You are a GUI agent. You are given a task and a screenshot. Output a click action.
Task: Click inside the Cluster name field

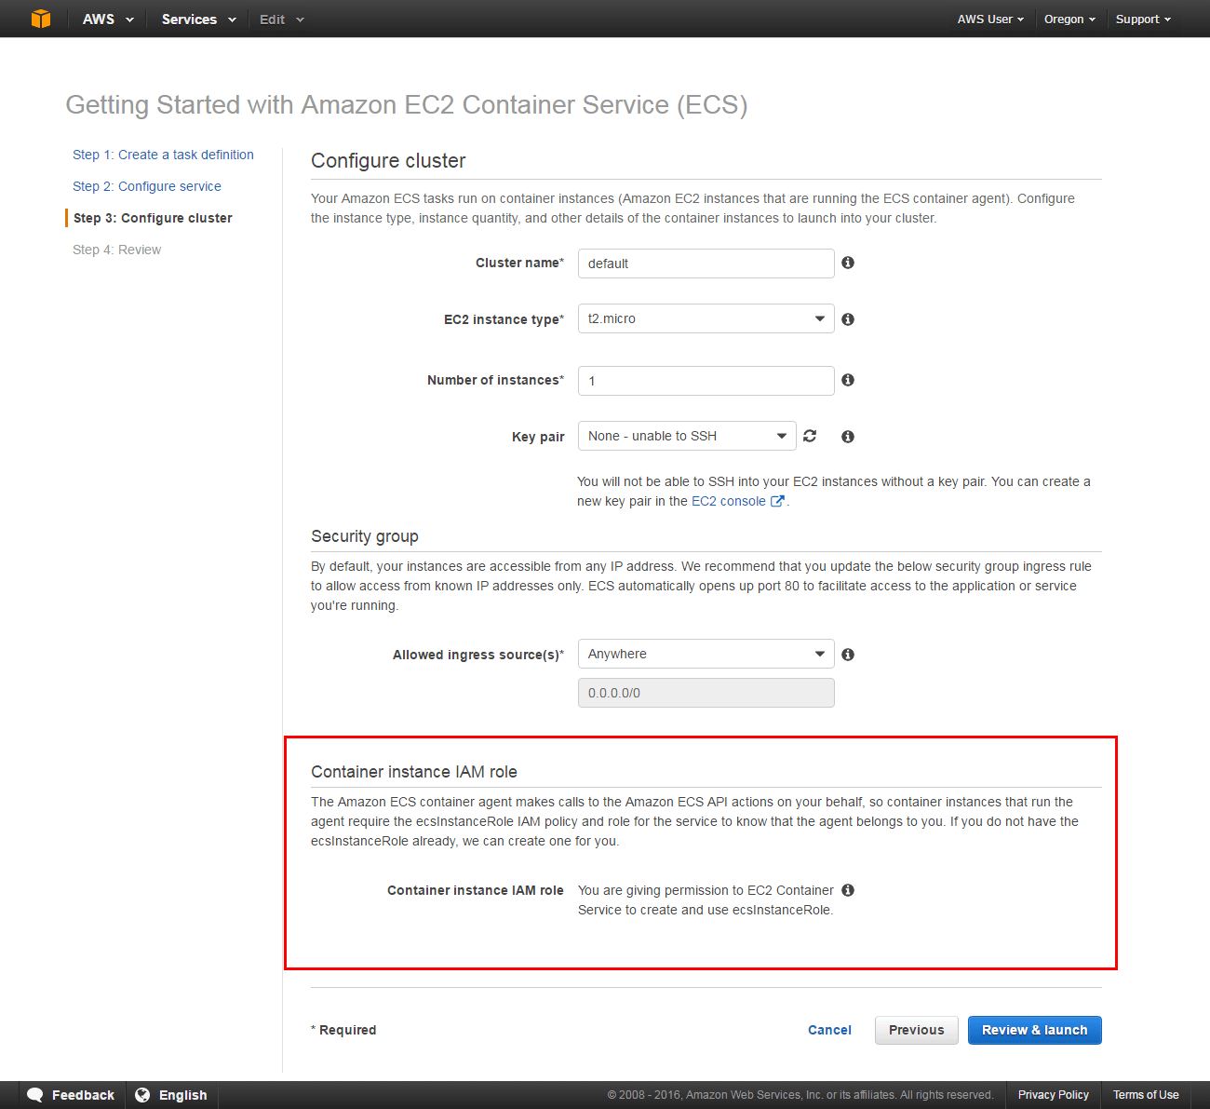[706, 264]
